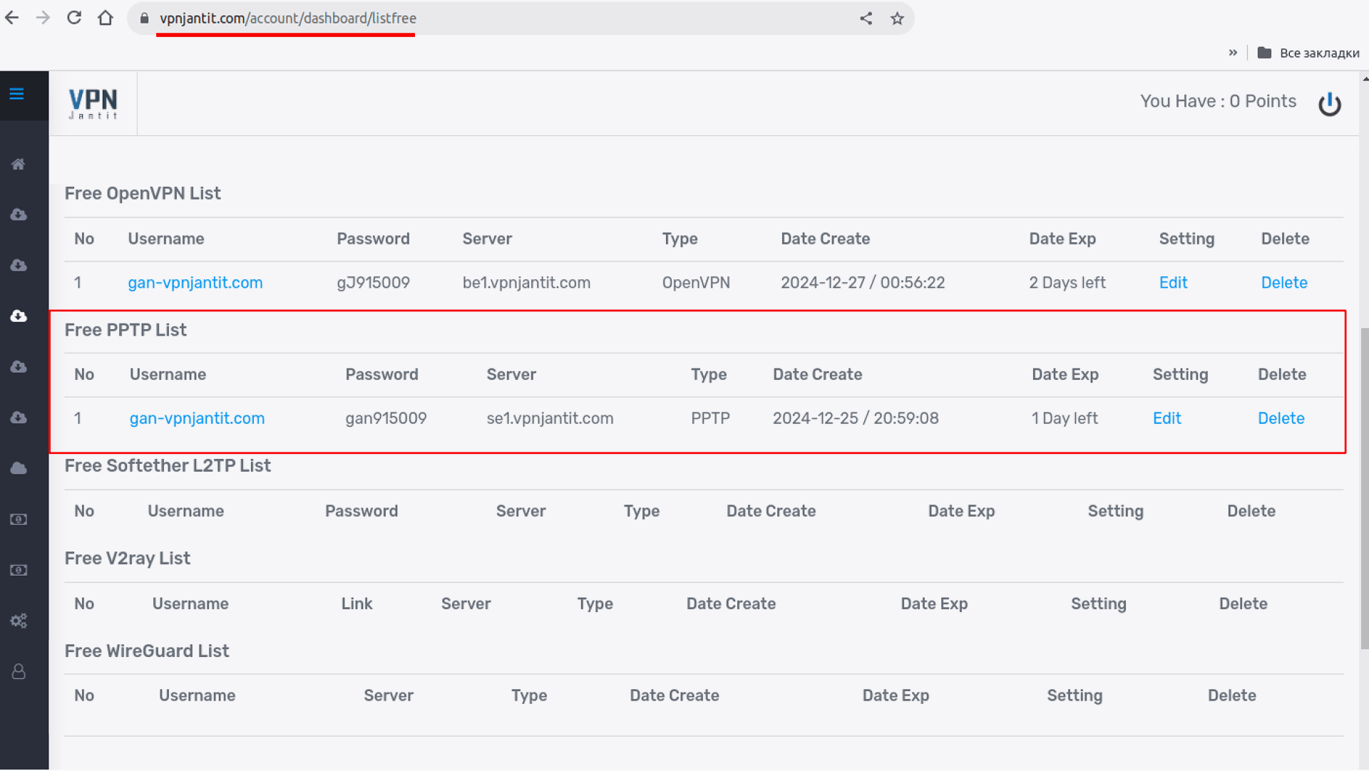
Task: Click the share icon in address bar
Action: coord(866,19)
